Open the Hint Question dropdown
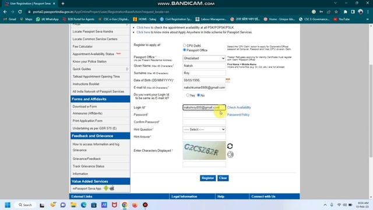373x210 pixels. tap(204, 129)
